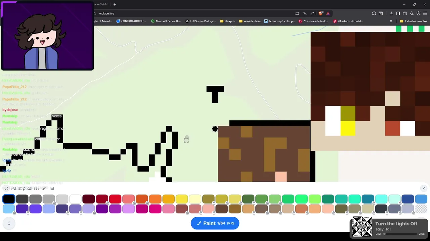Viewport: 430px width, 241px height.
Task: Open the Brave VPN shield icon
Action: point(418,13)
